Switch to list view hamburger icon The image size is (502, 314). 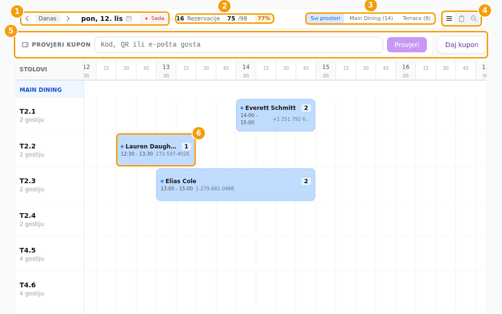point(449,19)
